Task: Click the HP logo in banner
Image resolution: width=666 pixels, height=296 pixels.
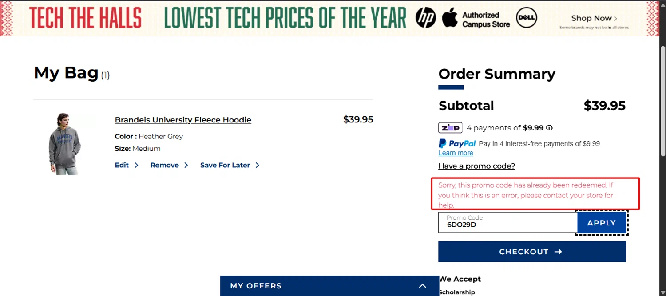Action: [425, 18]
